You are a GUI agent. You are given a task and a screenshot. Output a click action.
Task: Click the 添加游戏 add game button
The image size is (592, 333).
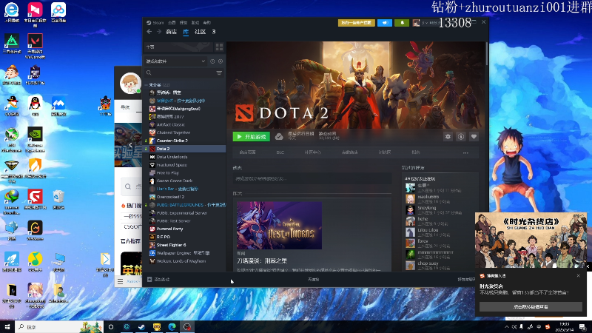click(158, 280)
